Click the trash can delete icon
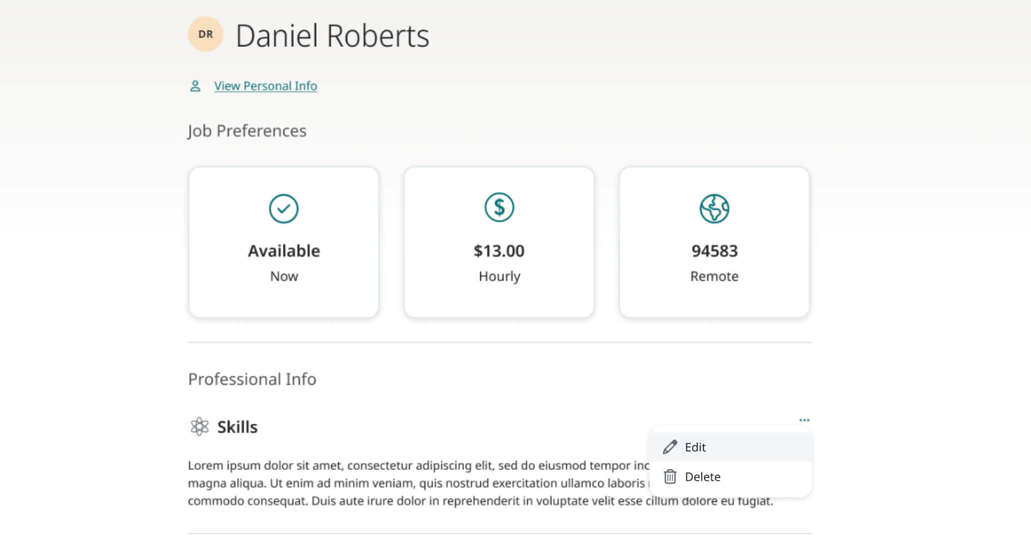This screenshot has width=1031, height=548. [x=670, y=477]
